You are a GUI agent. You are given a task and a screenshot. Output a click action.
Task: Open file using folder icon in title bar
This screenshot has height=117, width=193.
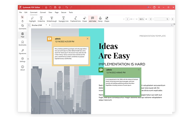click(51, 7)
